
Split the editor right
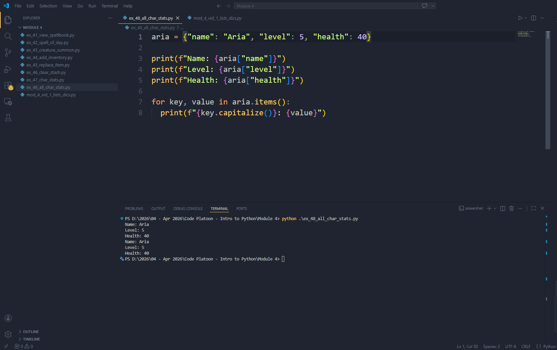pyautogui.click(x=534, y=18)
